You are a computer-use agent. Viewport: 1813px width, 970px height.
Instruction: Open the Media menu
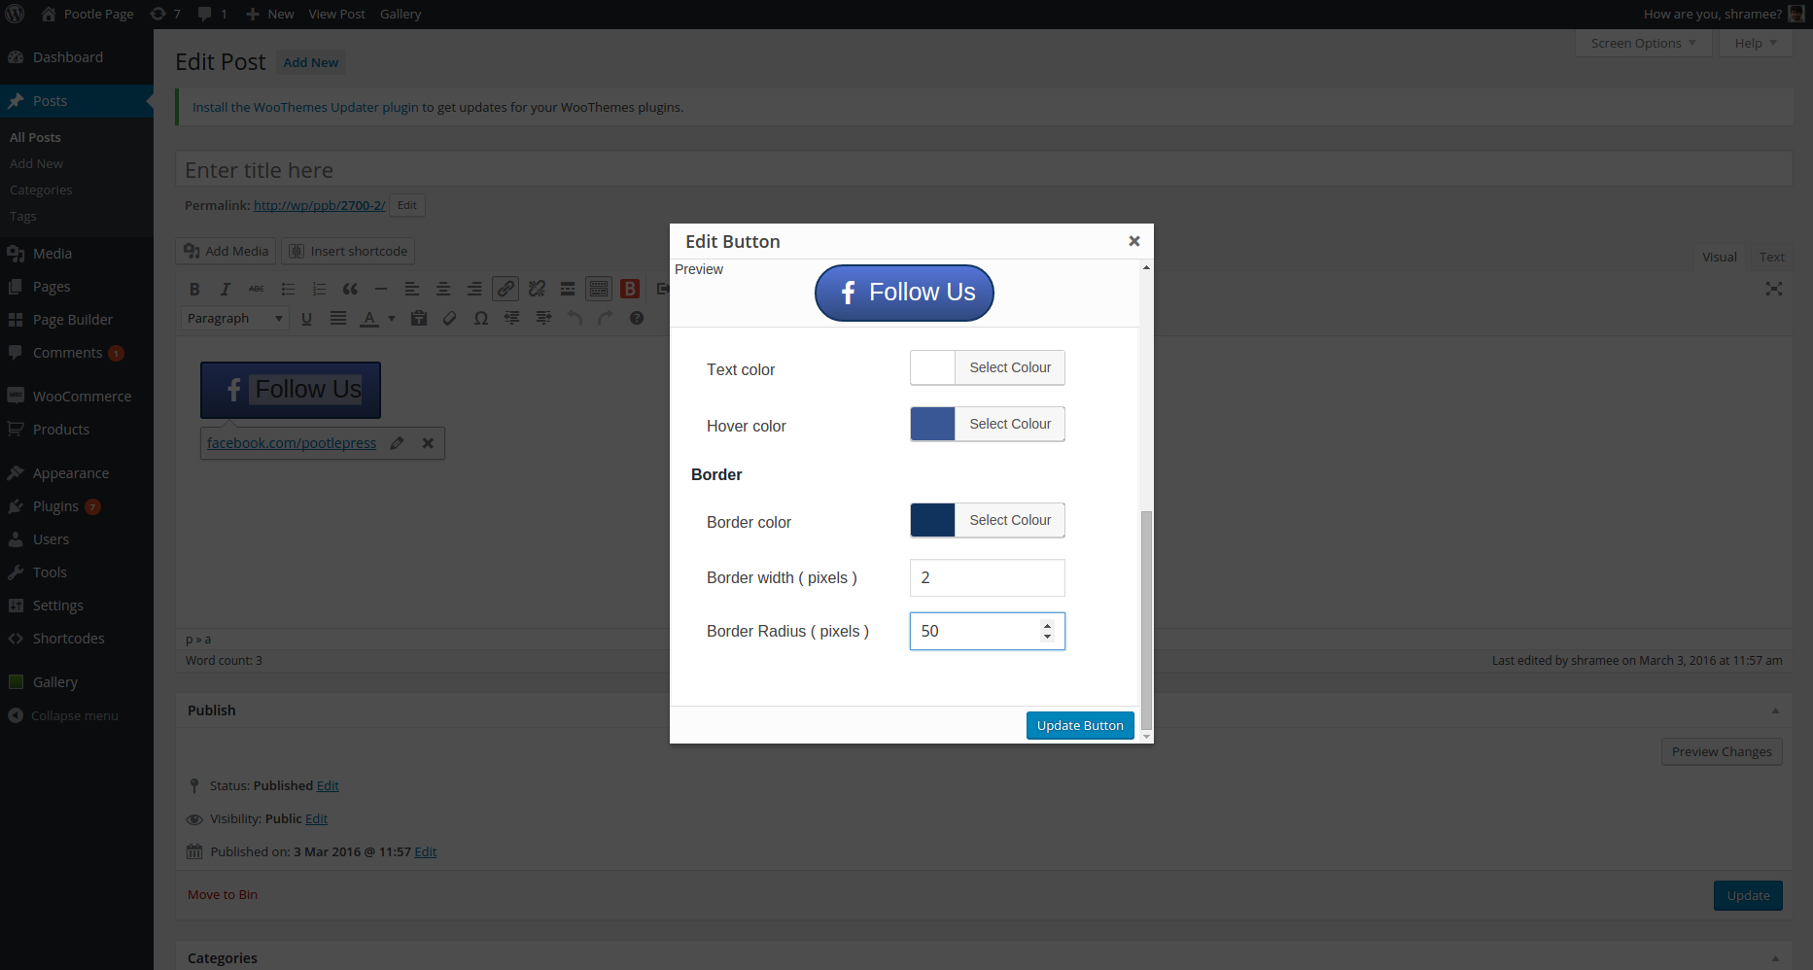(77, 254)
